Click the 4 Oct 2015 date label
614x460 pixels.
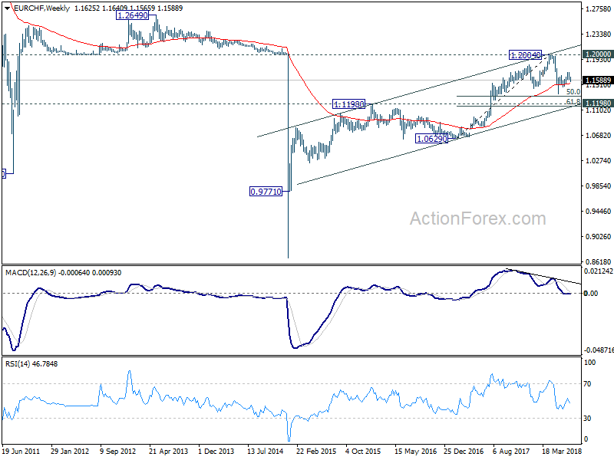tap(363, 452)
